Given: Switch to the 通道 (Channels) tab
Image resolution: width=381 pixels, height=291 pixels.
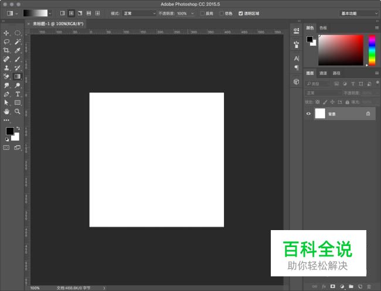Looking at the screenshot, I should point(323,73).
